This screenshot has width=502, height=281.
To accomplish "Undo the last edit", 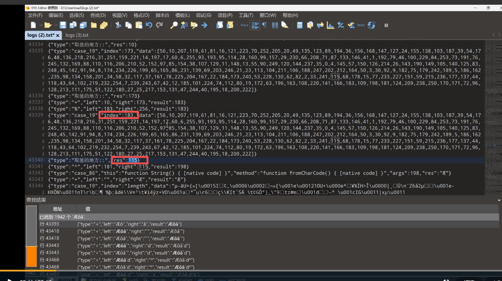I will (x=149, y=25).
